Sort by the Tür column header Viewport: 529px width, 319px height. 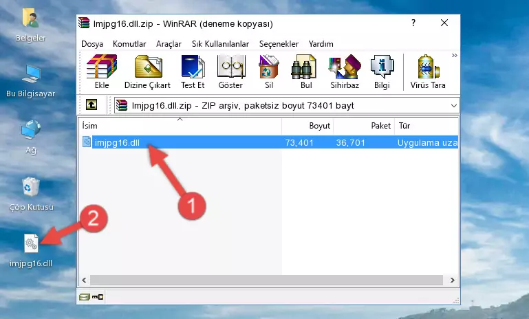coord(427,126)
